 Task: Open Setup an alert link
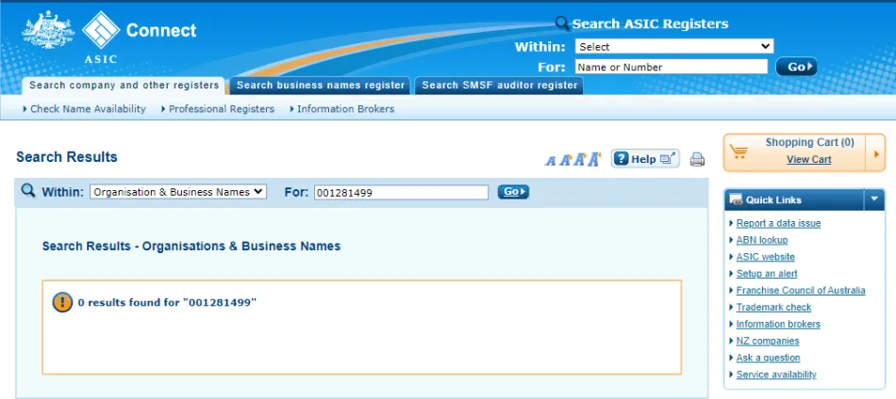point(767,274)
